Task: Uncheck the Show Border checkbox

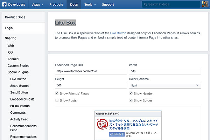Action: tap(131, 100)
